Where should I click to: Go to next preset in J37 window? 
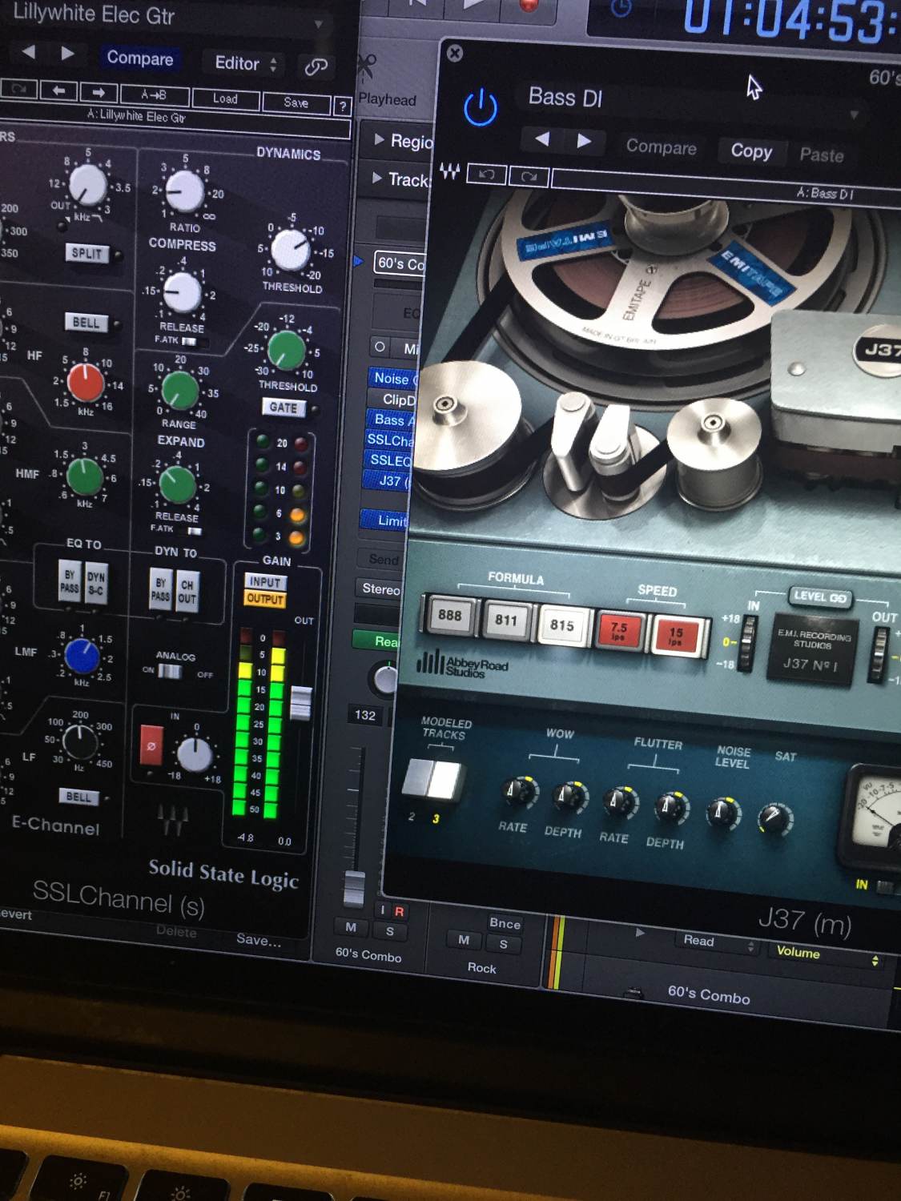pos(584,141)
